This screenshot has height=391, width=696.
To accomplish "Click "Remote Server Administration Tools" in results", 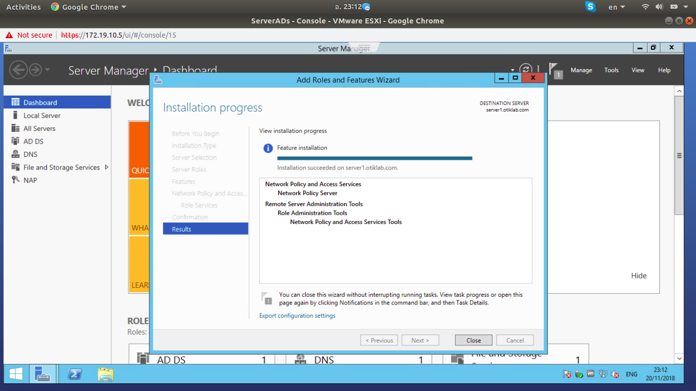I will 314,204.
